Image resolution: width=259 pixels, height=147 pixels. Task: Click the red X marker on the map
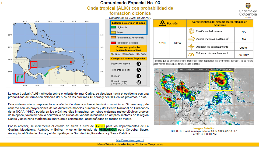[x=71, y=62]
